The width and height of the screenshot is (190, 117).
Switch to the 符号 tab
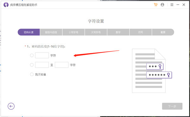[141, 32]
